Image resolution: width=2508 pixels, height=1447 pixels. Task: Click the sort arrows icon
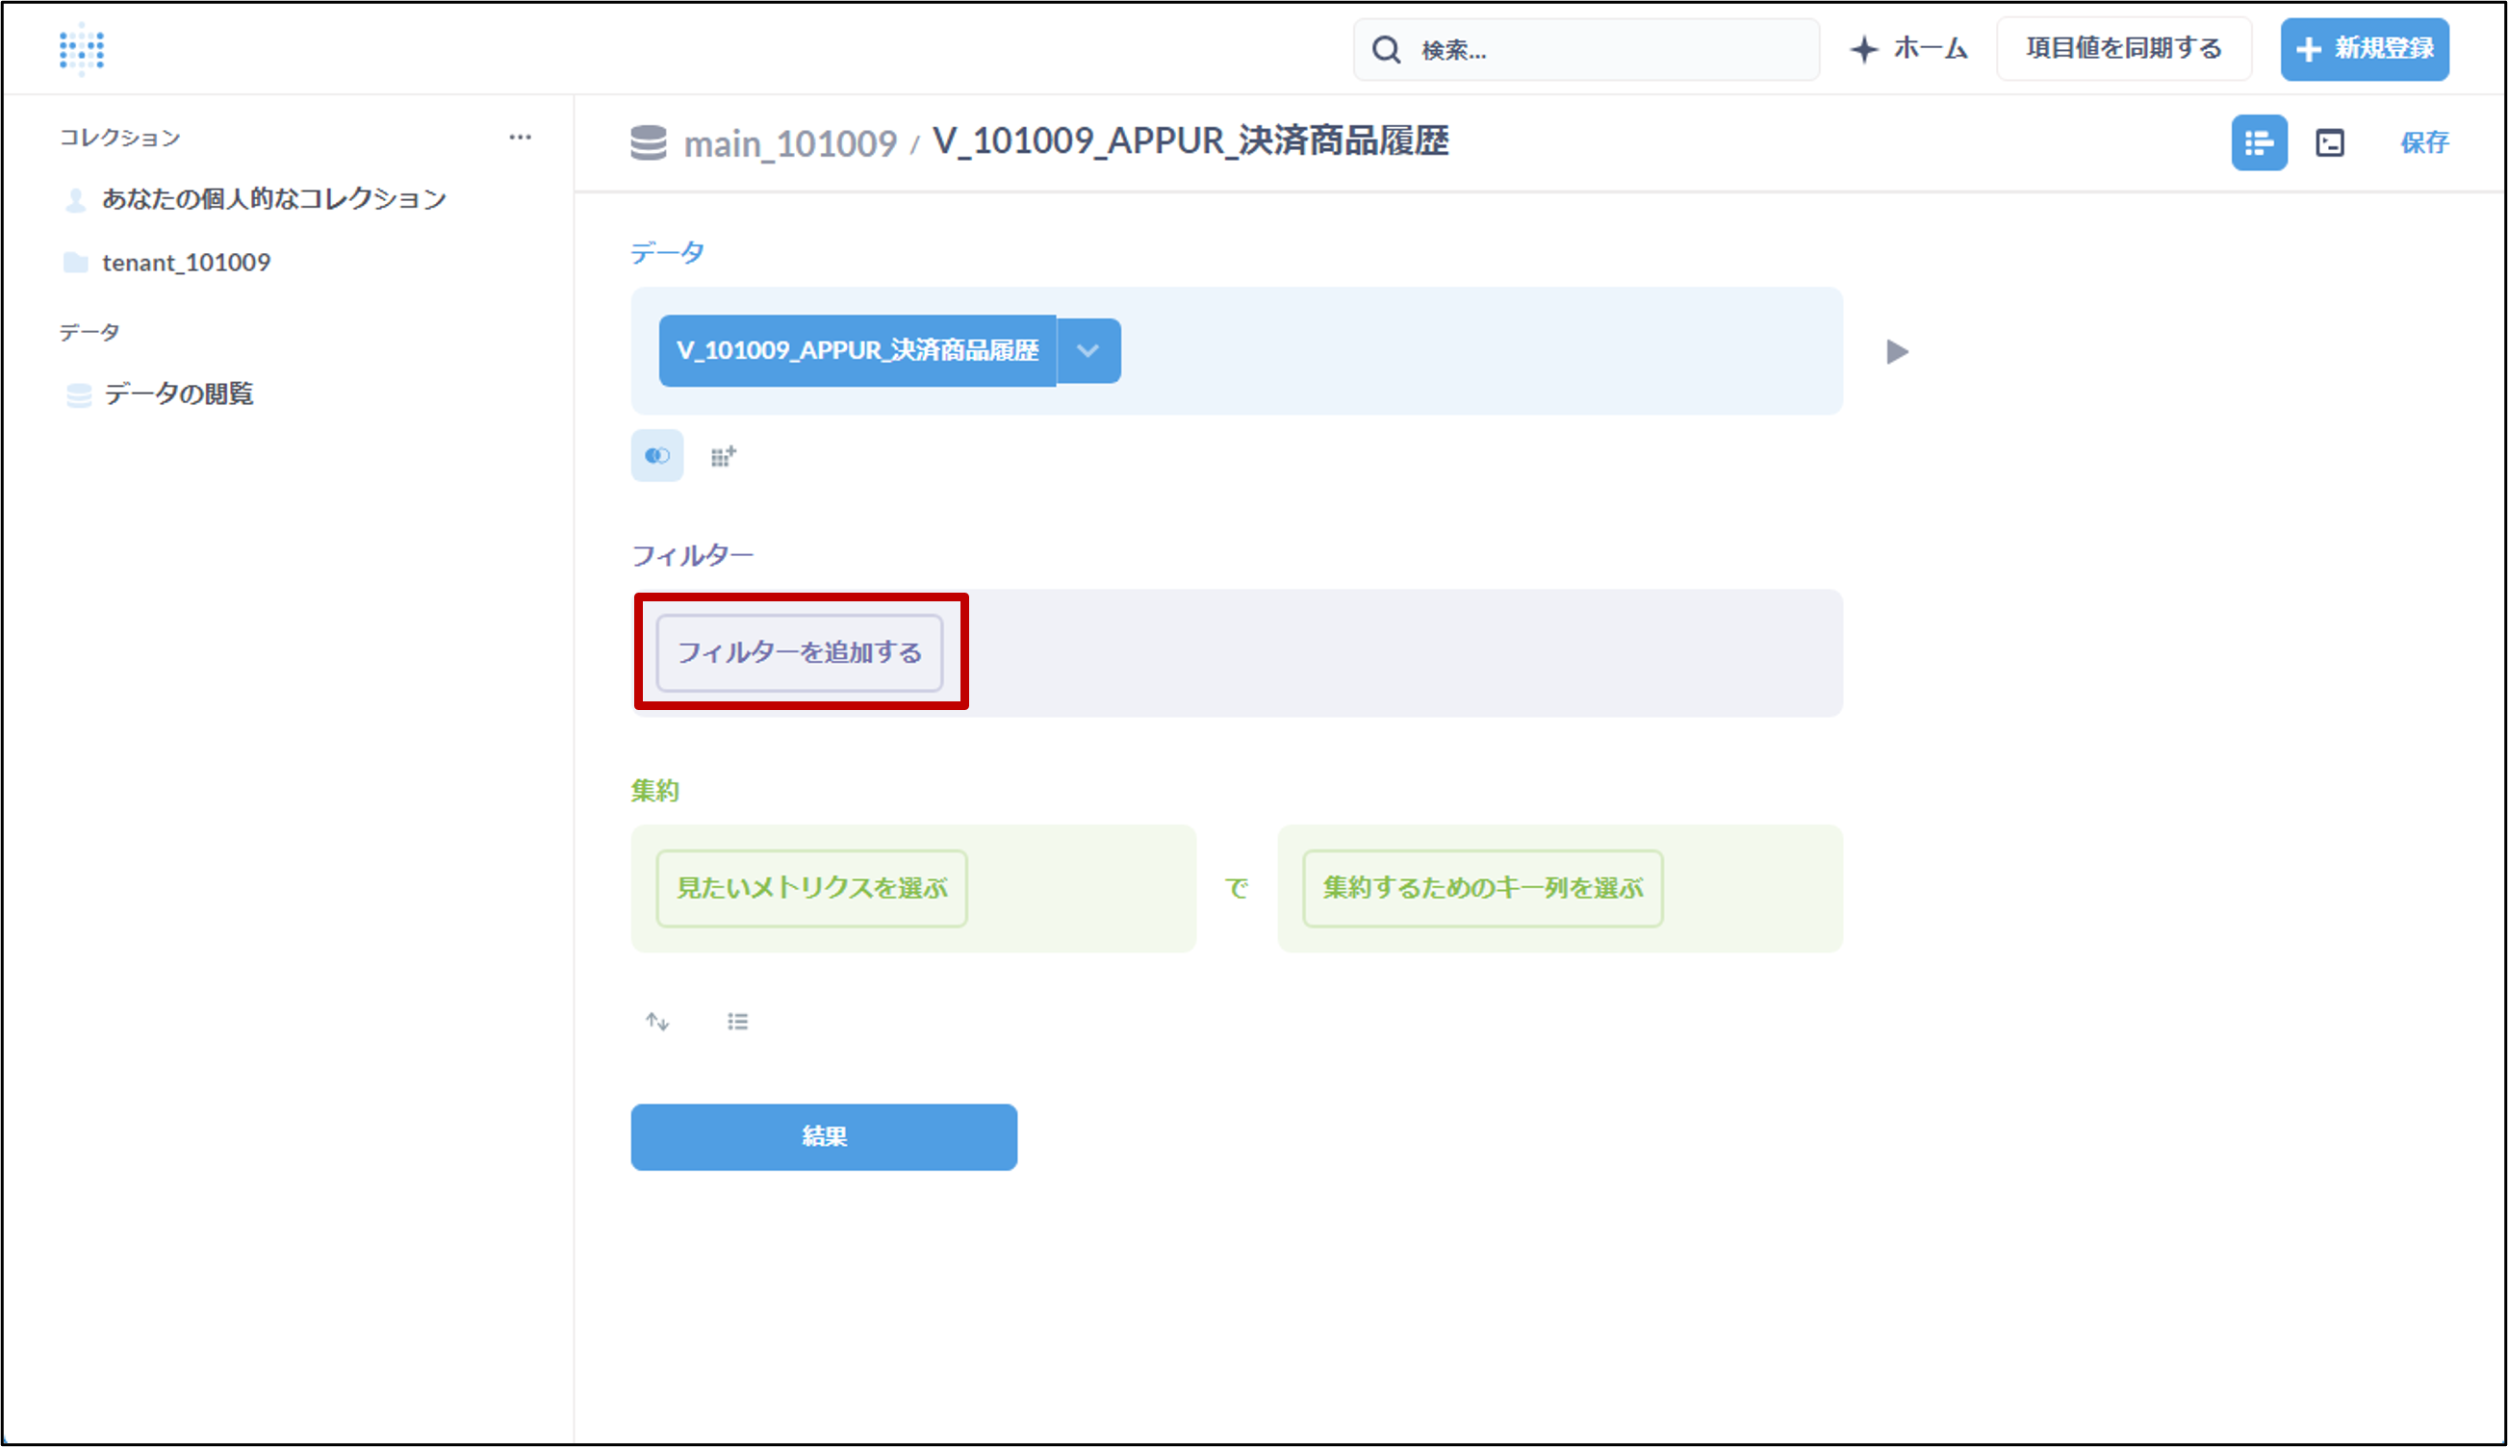(657, 1022)
